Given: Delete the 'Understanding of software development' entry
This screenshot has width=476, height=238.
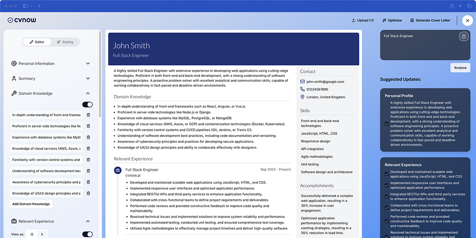Looking at the screenshot, I should (x=88, y=171).
